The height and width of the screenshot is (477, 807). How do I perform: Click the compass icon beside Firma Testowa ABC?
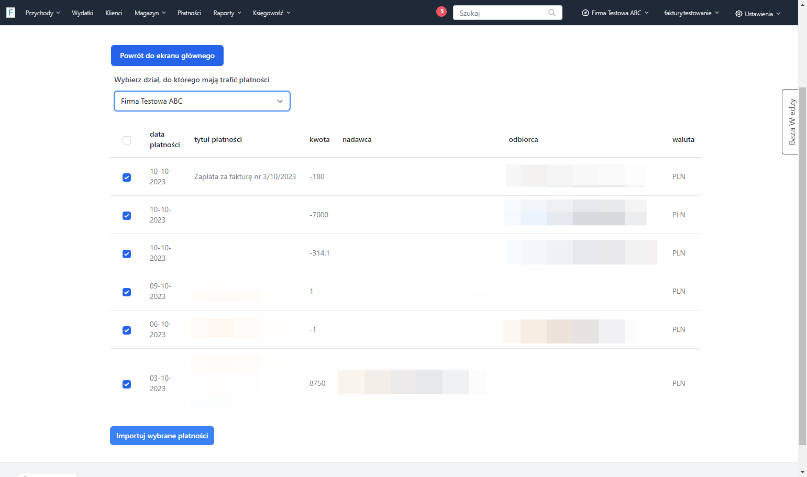coord(585,13)
